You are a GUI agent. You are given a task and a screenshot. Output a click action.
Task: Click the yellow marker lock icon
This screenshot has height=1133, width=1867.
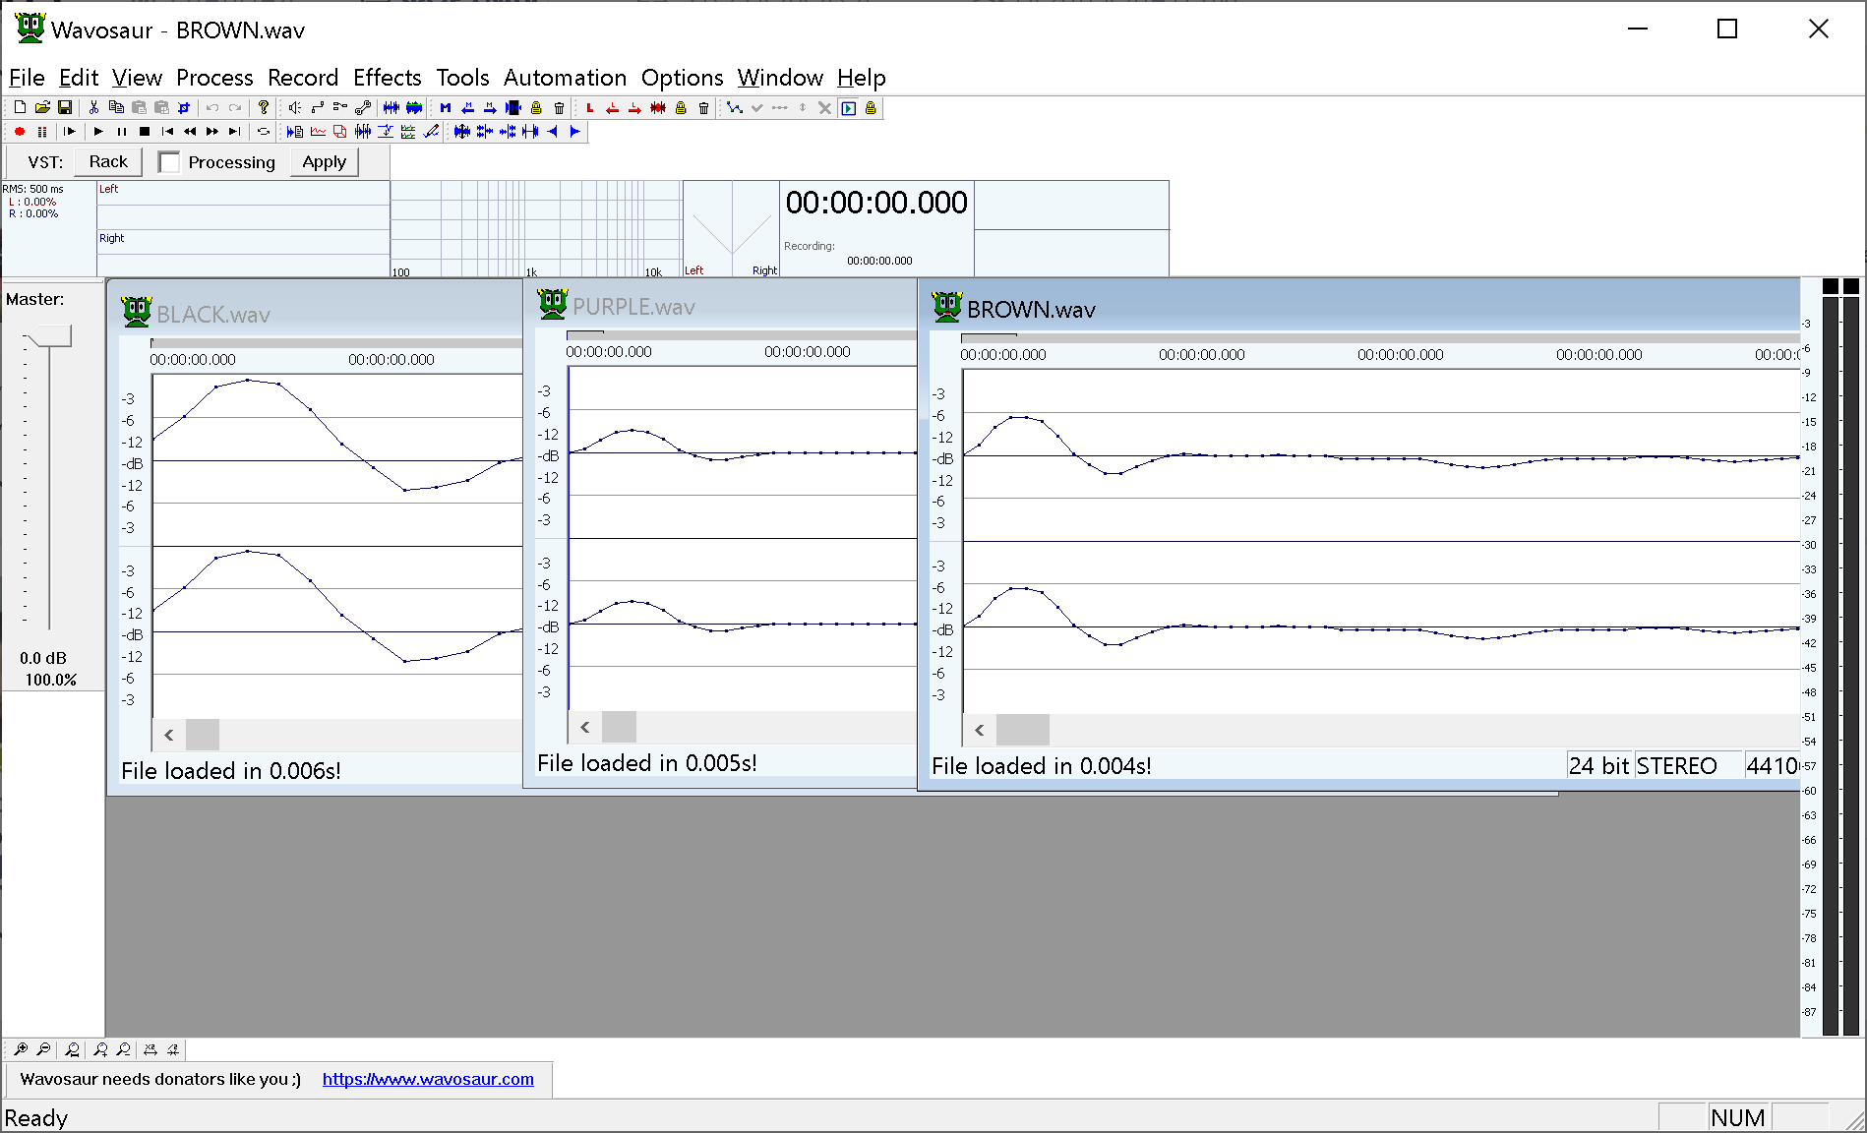(536, 108)
